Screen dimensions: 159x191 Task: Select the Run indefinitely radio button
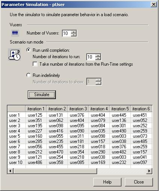click(x=28, y=75)
